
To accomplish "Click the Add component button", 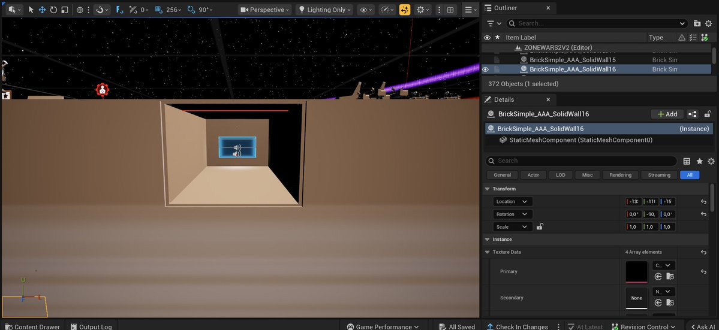I will (667, 114).
